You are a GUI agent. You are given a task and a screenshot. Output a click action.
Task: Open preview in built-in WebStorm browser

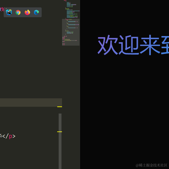[9, 12]
